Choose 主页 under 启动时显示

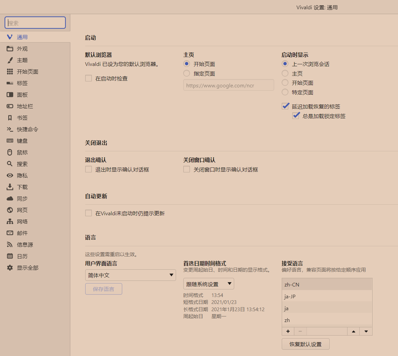point(285,73)
